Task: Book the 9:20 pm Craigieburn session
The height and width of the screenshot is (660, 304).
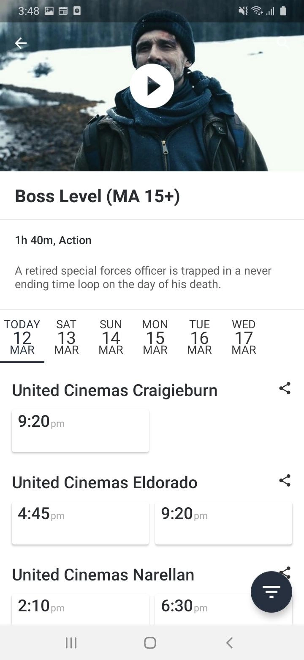Action: click(80, 430)
